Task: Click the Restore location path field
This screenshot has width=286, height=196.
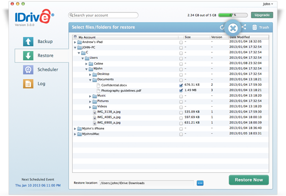Action: 146,183
